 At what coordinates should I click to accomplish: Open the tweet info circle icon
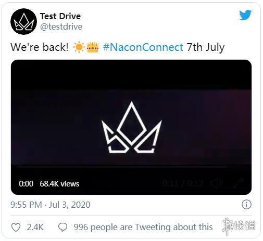[x=246, y=204]
